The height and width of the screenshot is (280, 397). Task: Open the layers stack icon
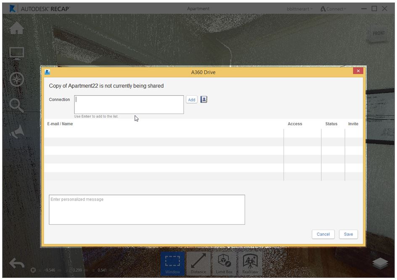(x=380, y=264)
